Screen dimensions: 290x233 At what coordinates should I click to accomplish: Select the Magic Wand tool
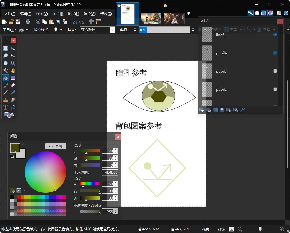point(6,71)
